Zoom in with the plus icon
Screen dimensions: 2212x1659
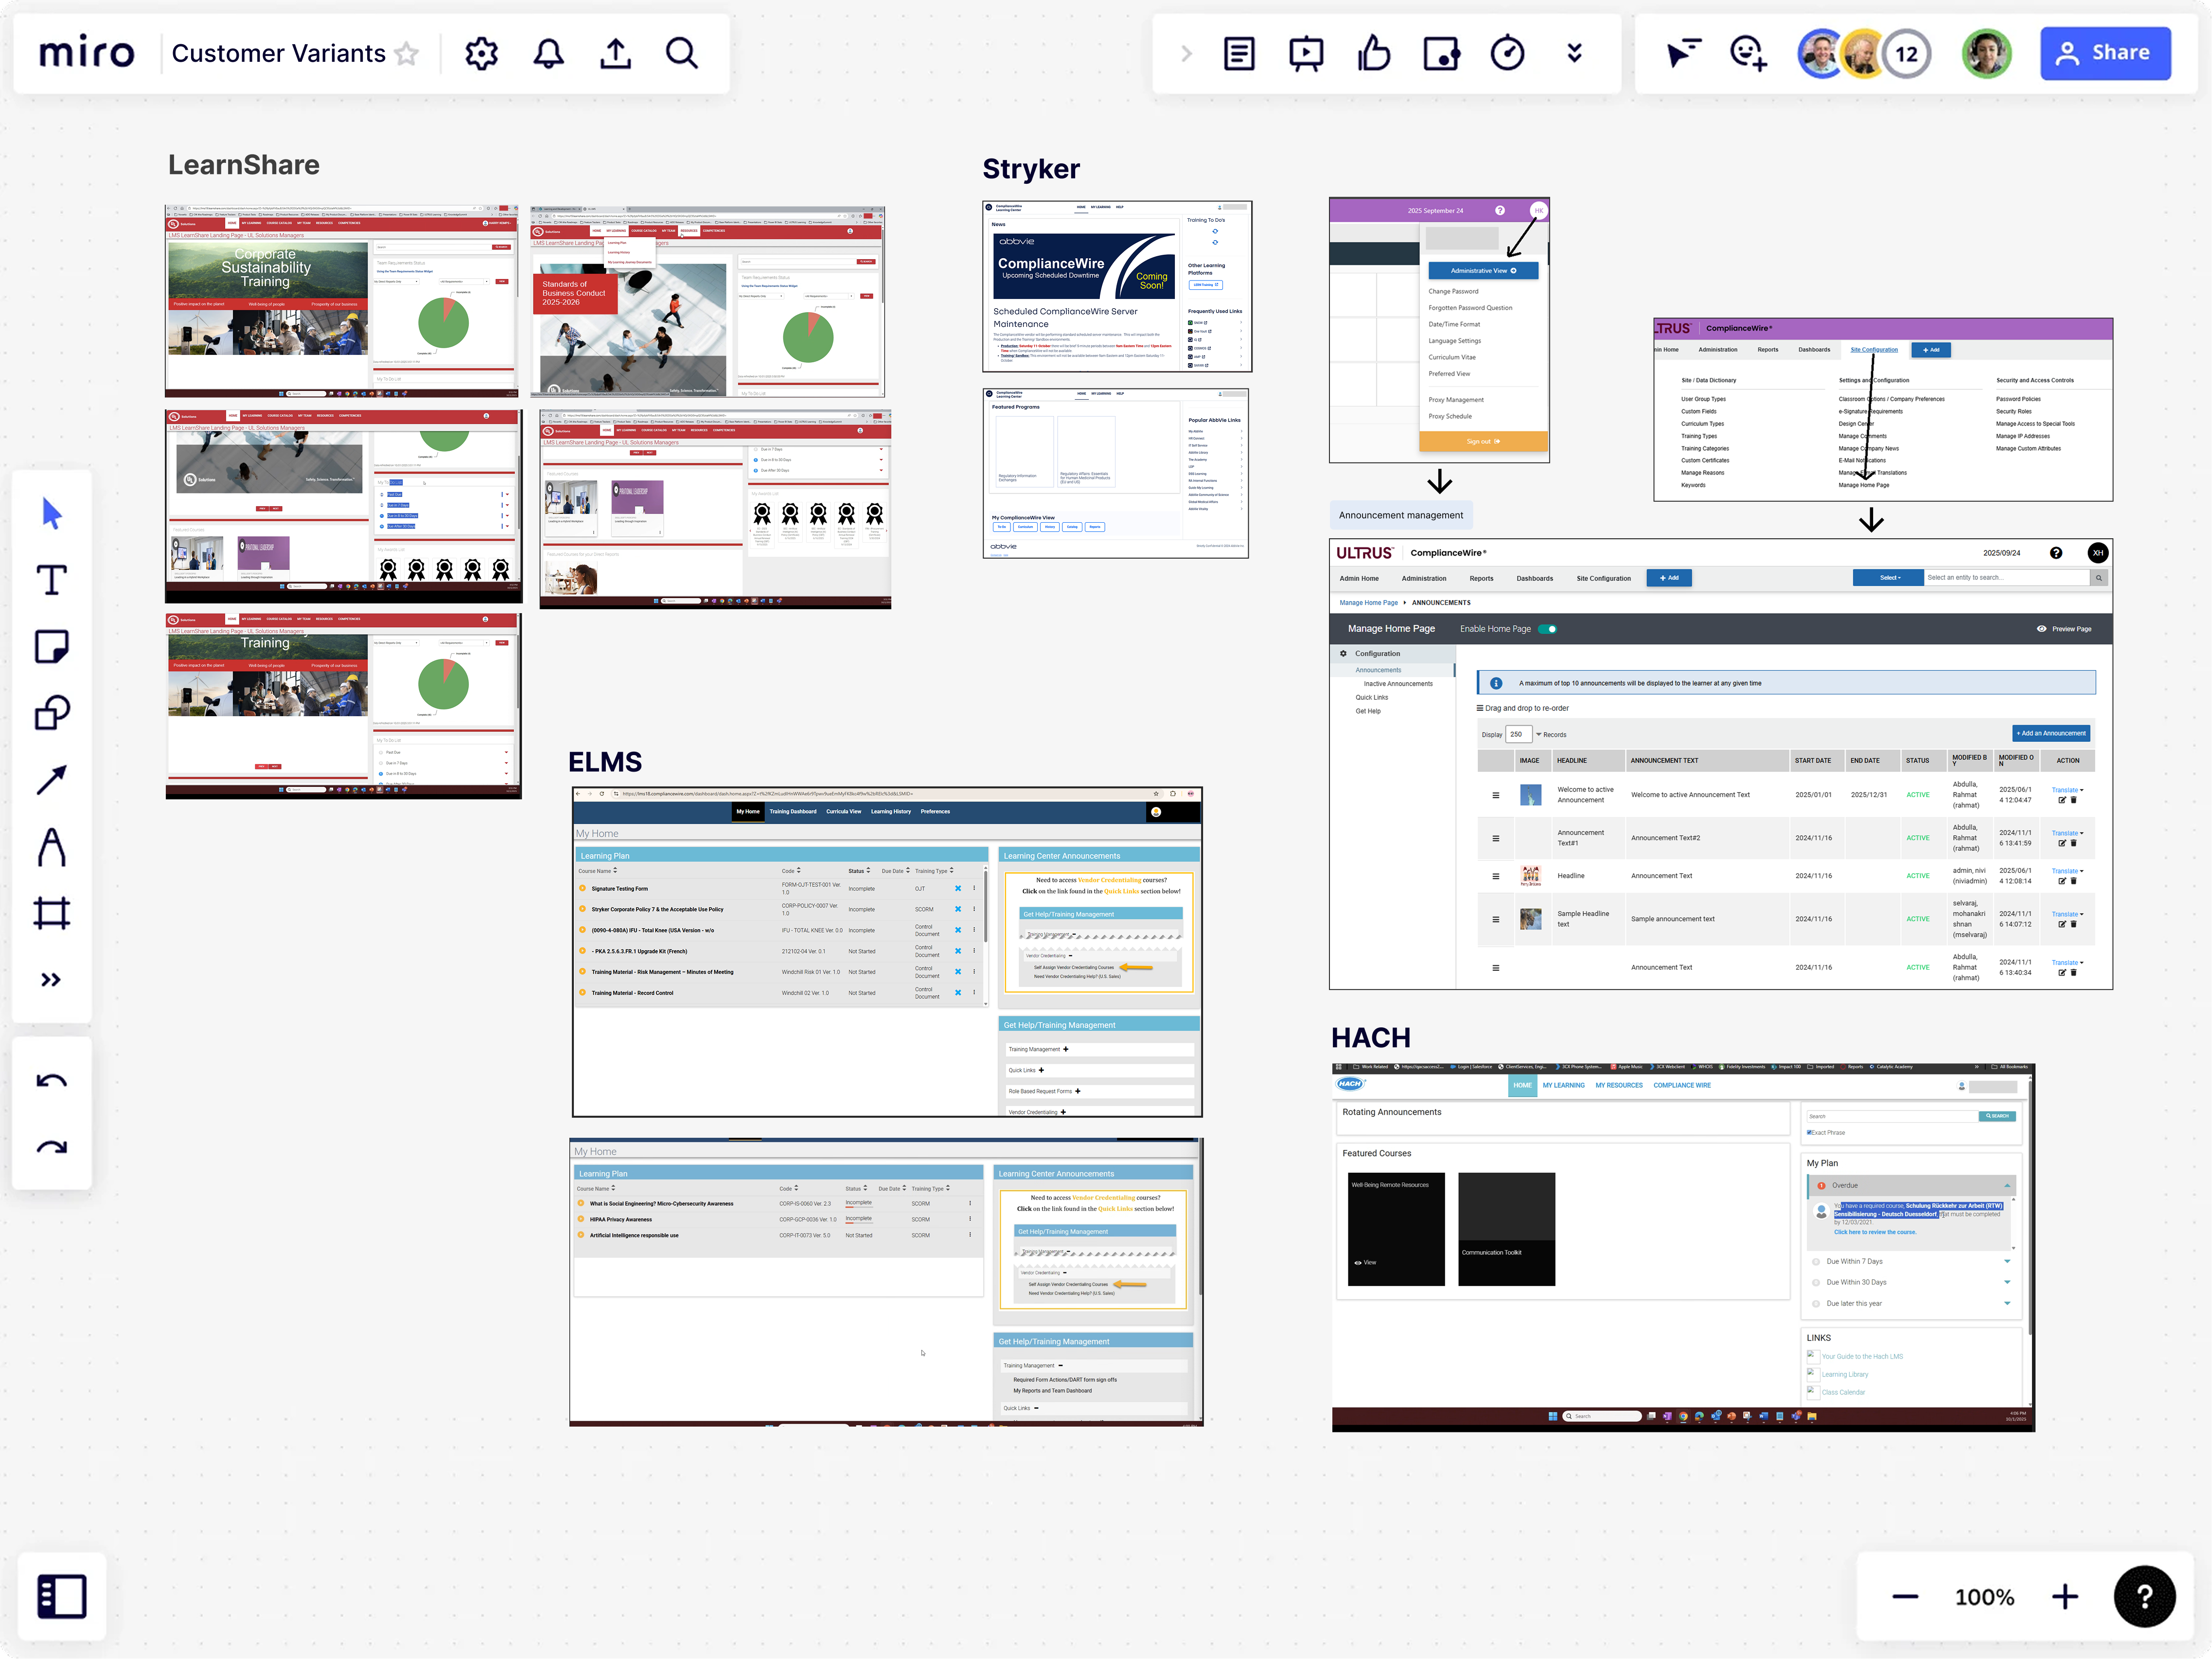[2065, 1597]
